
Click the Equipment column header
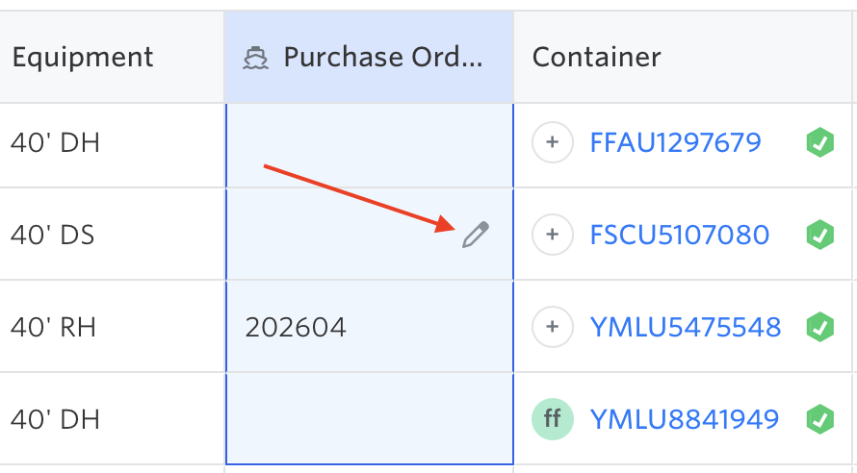(x=83, y=58)
